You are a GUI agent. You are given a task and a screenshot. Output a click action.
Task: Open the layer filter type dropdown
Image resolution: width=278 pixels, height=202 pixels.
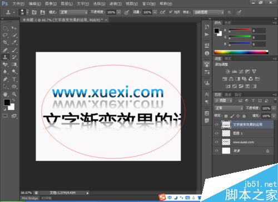tap(224, 101)
